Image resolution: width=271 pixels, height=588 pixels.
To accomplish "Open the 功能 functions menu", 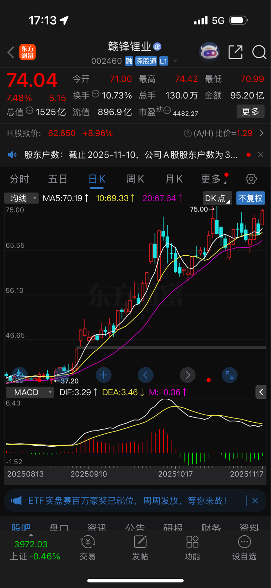I will click(192, 548).
